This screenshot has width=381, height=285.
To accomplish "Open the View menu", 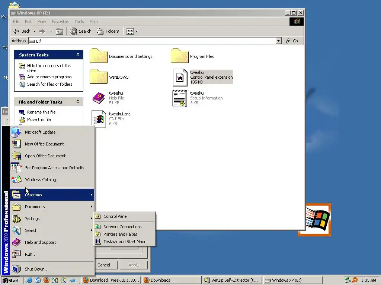I will 42,22.
